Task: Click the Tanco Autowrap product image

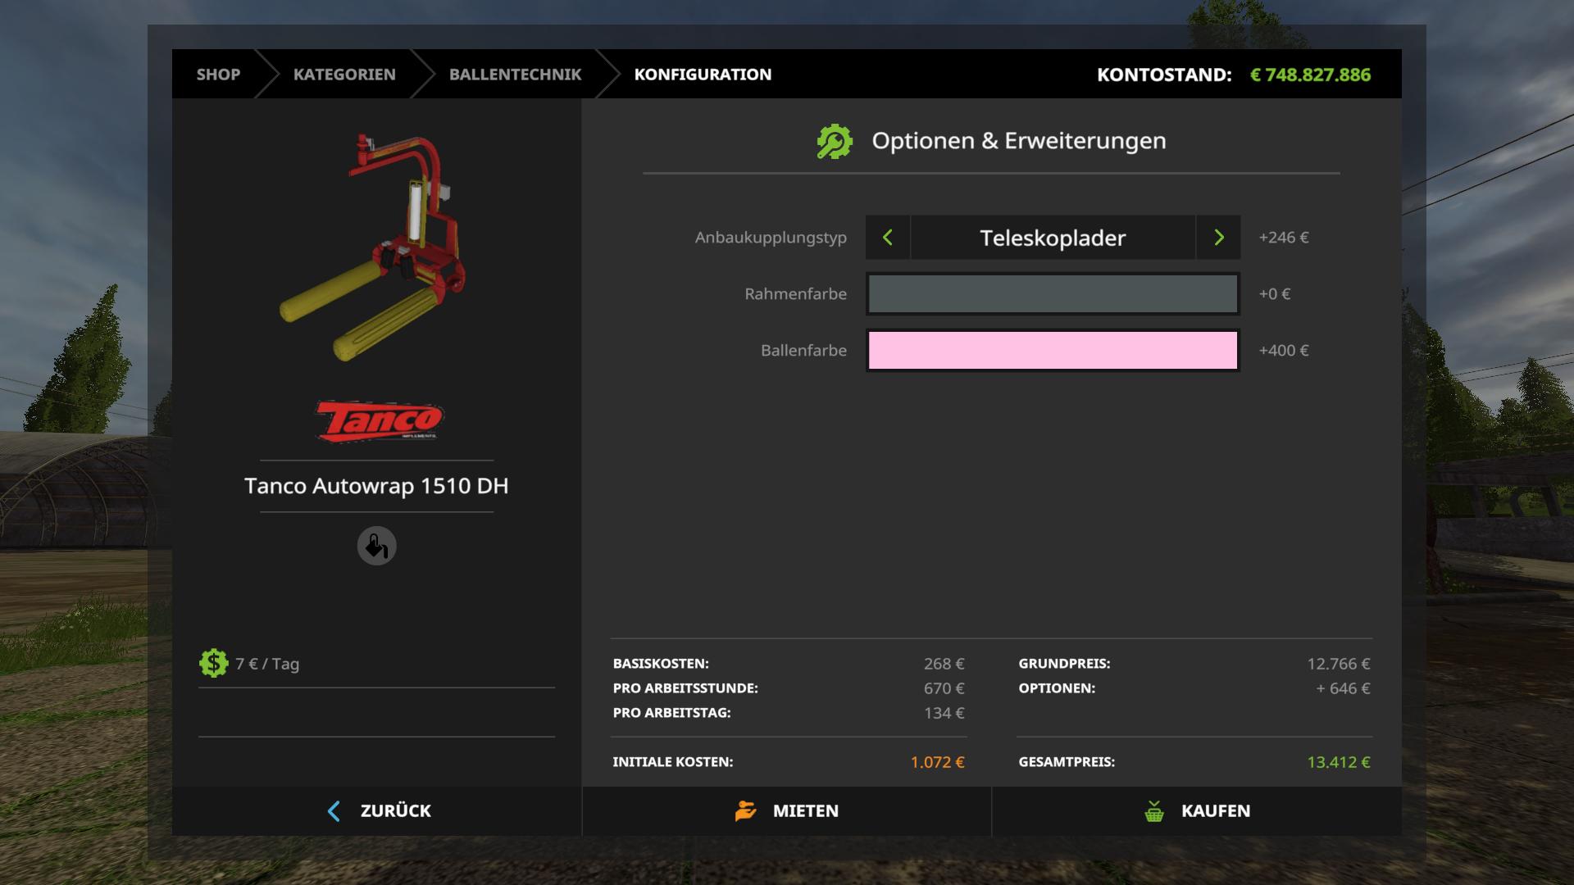Action: (373, 246)
